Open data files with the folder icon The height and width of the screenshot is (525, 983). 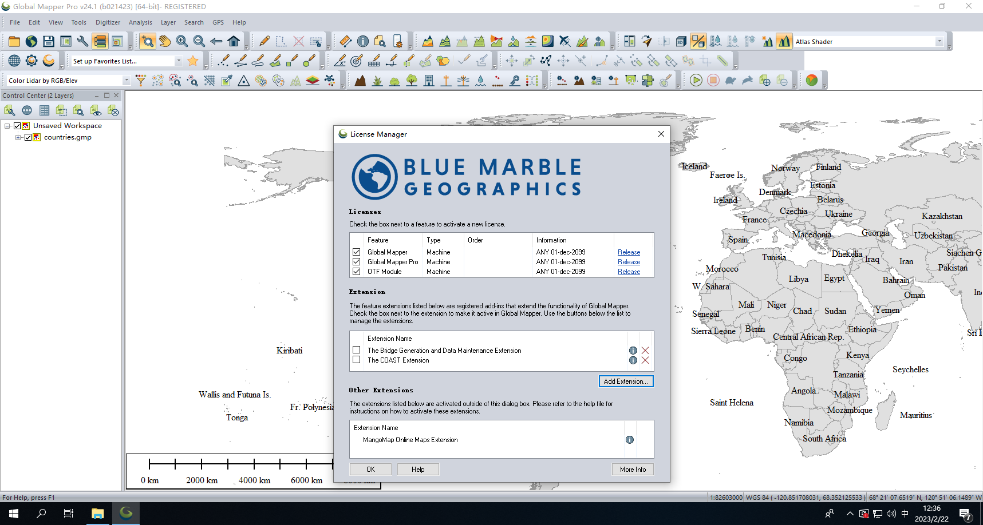pos(14,41)
